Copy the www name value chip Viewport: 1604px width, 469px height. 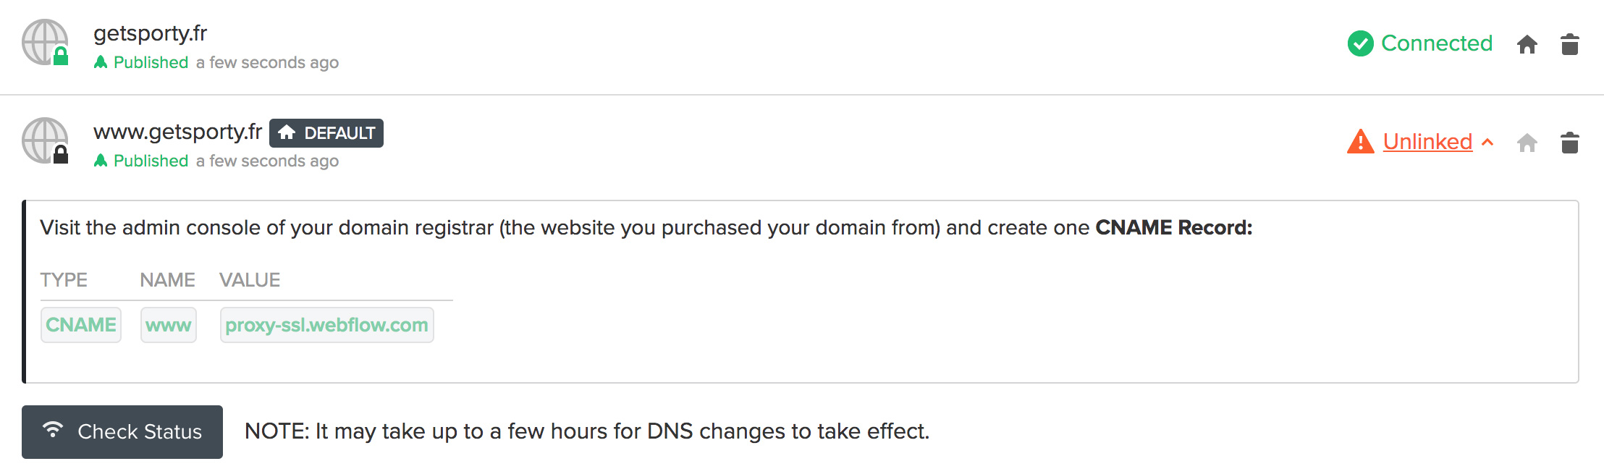(x=169, y=325)
